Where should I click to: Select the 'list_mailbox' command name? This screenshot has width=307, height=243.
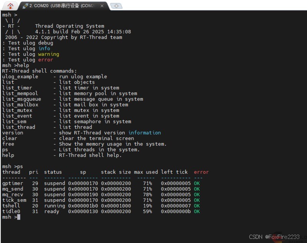coord(20,105)
